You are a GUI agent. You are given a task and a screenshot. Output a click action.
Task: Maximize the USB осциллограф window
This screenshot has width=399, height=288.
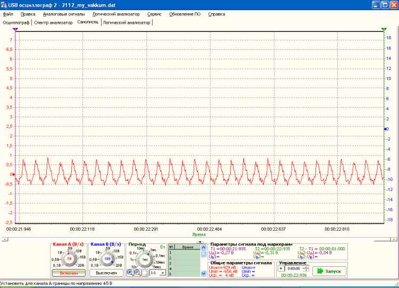[x=385, y=5]
